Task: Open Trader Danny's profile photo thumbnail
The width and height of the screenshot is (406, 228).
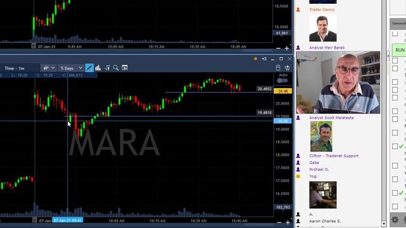Action: coord(323,28)
